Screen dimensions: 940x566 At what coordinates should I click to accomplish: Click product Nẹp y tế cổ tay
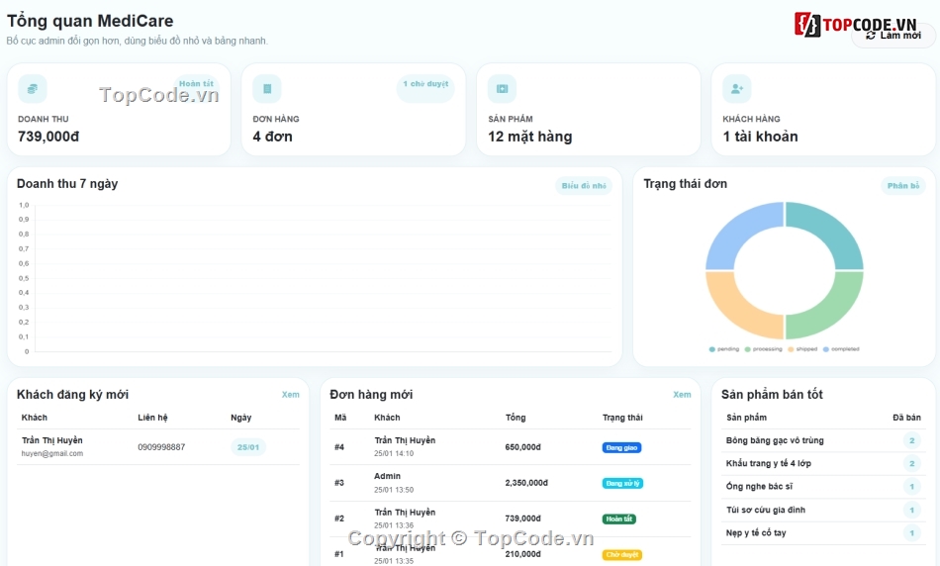756,533
